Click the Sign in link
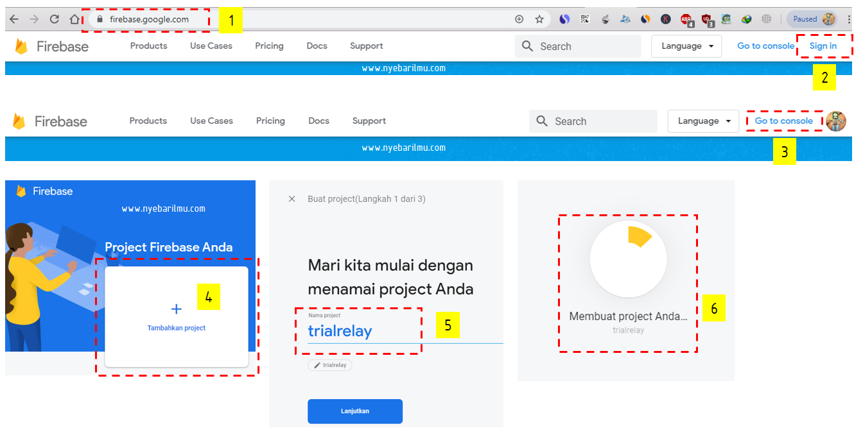This screenshot has height=435, width=863. click(x=823, y=46)
